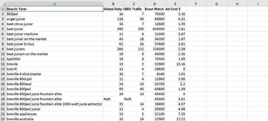Select the 'SEO Traffic' header cell

pyautogui.click(x=134, y=9)
